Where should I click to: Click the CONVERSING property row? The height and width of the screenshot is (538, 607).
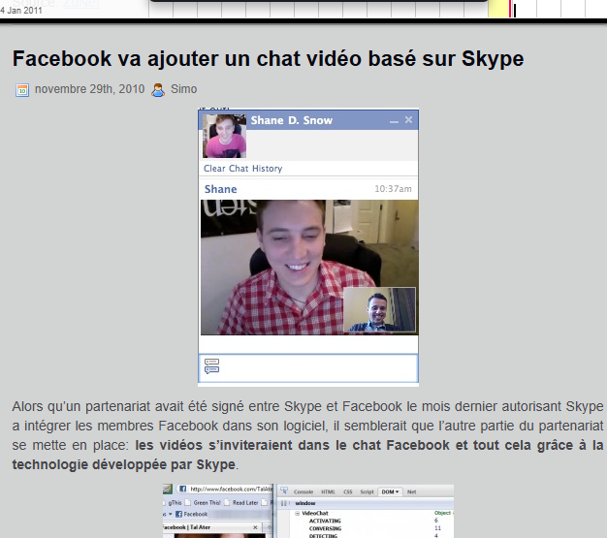(373, 528)
